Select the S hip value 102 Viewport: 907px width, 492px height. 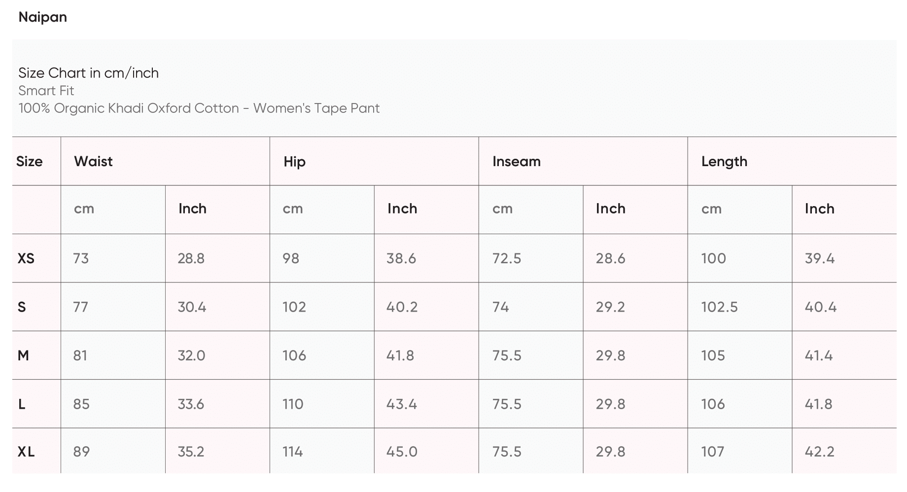click(x=294, y=307)
